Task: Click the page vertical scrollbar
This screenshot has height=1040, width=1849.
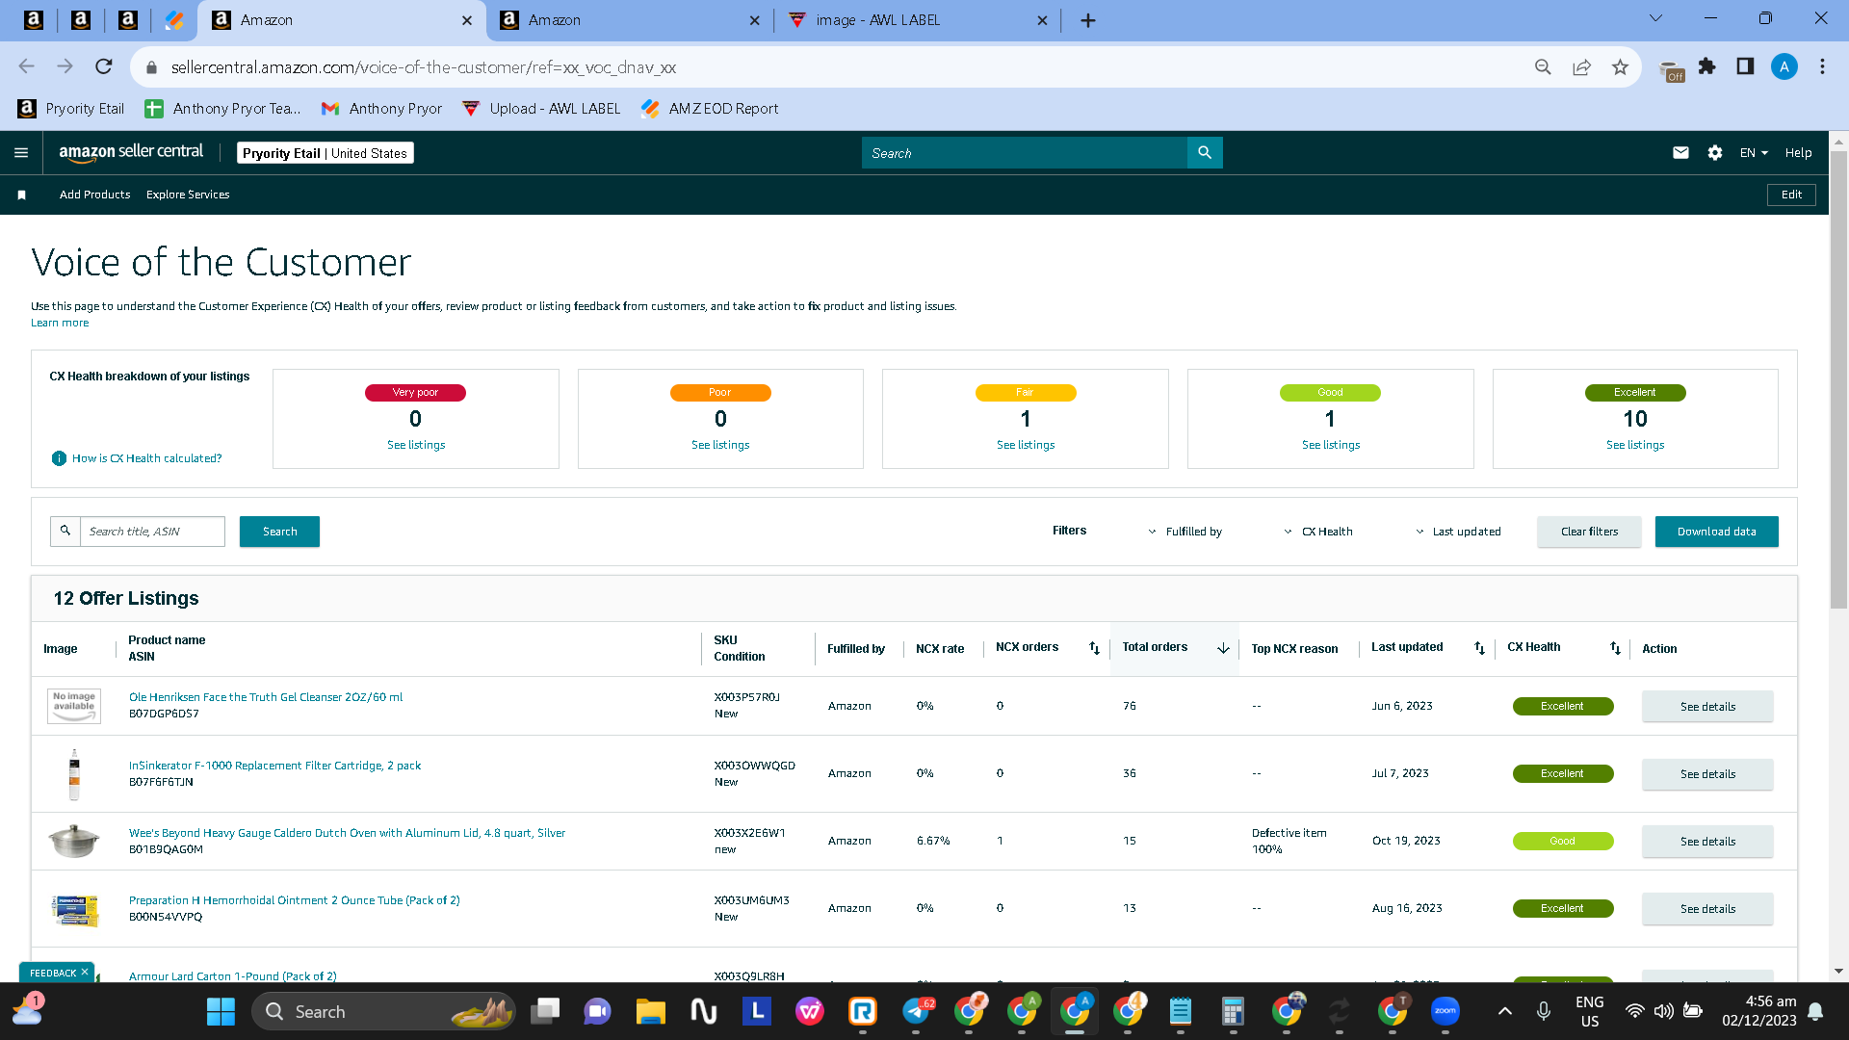Action: 1838,380
